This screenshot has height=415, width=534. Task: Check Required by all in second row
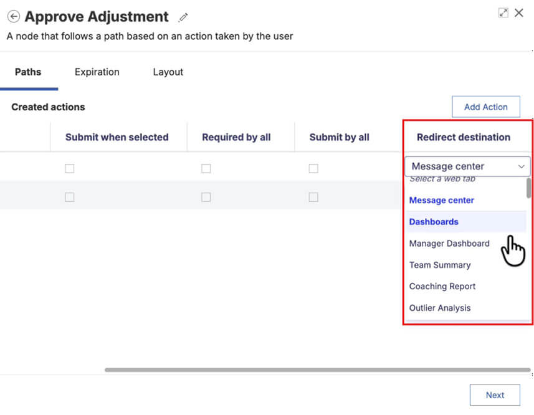tap(206, 197)
